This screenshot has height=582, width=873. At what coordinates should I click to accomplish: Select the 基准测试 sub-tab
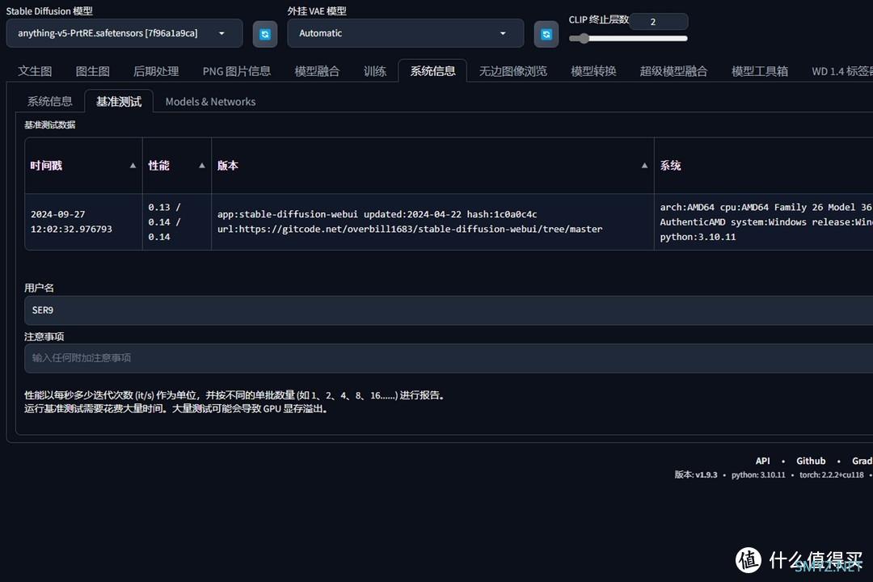pos(119,101)
